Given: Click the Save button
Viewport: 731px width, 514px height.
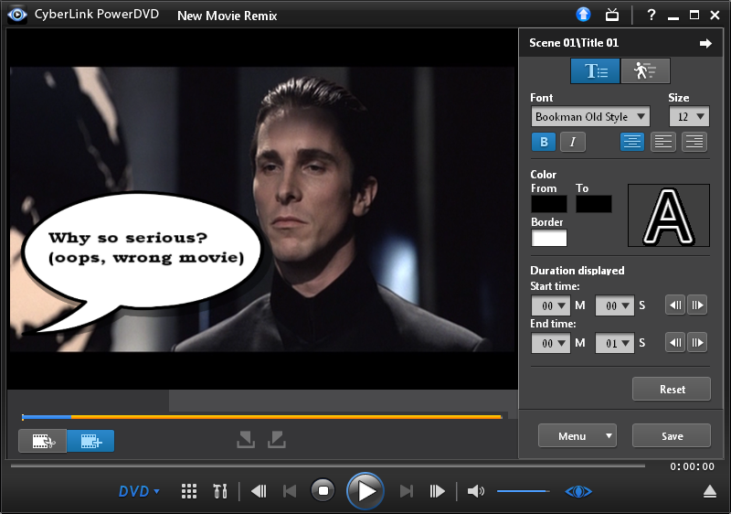Looking at the screenshot, I should (672, 436).
